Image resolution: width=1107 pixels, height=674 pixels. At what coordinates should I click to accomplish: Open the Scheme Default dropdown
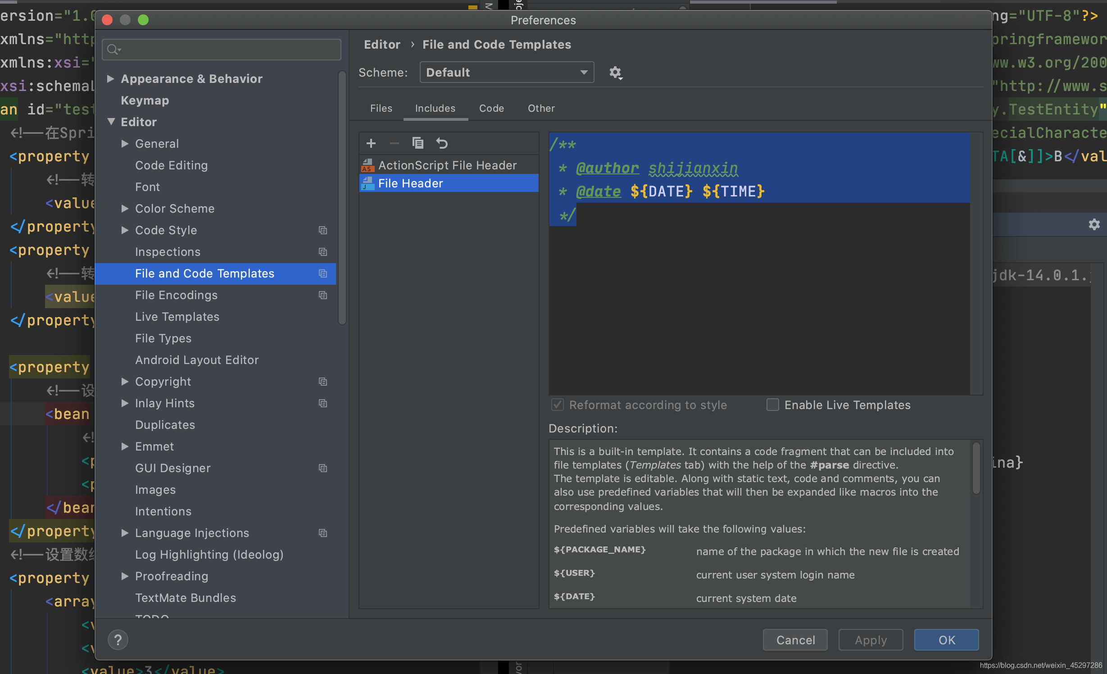click(507, 73)
